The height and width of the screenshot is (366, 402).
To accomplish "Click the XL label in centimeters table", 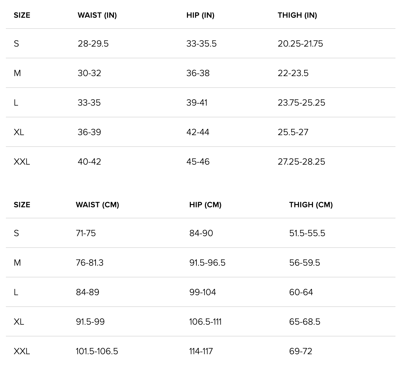I will (19, 322).
